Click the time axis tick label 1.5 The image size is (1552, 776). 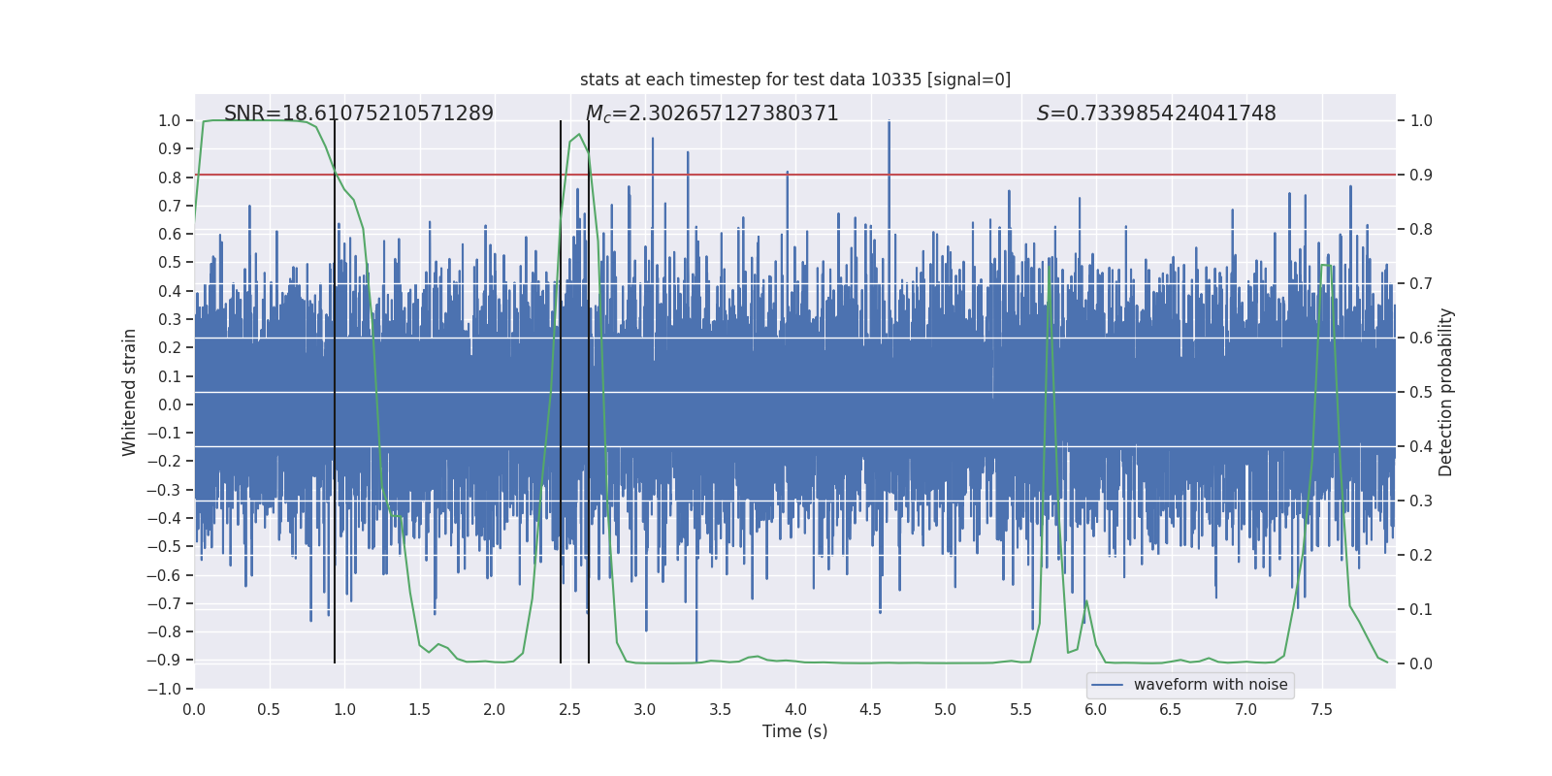420,709
